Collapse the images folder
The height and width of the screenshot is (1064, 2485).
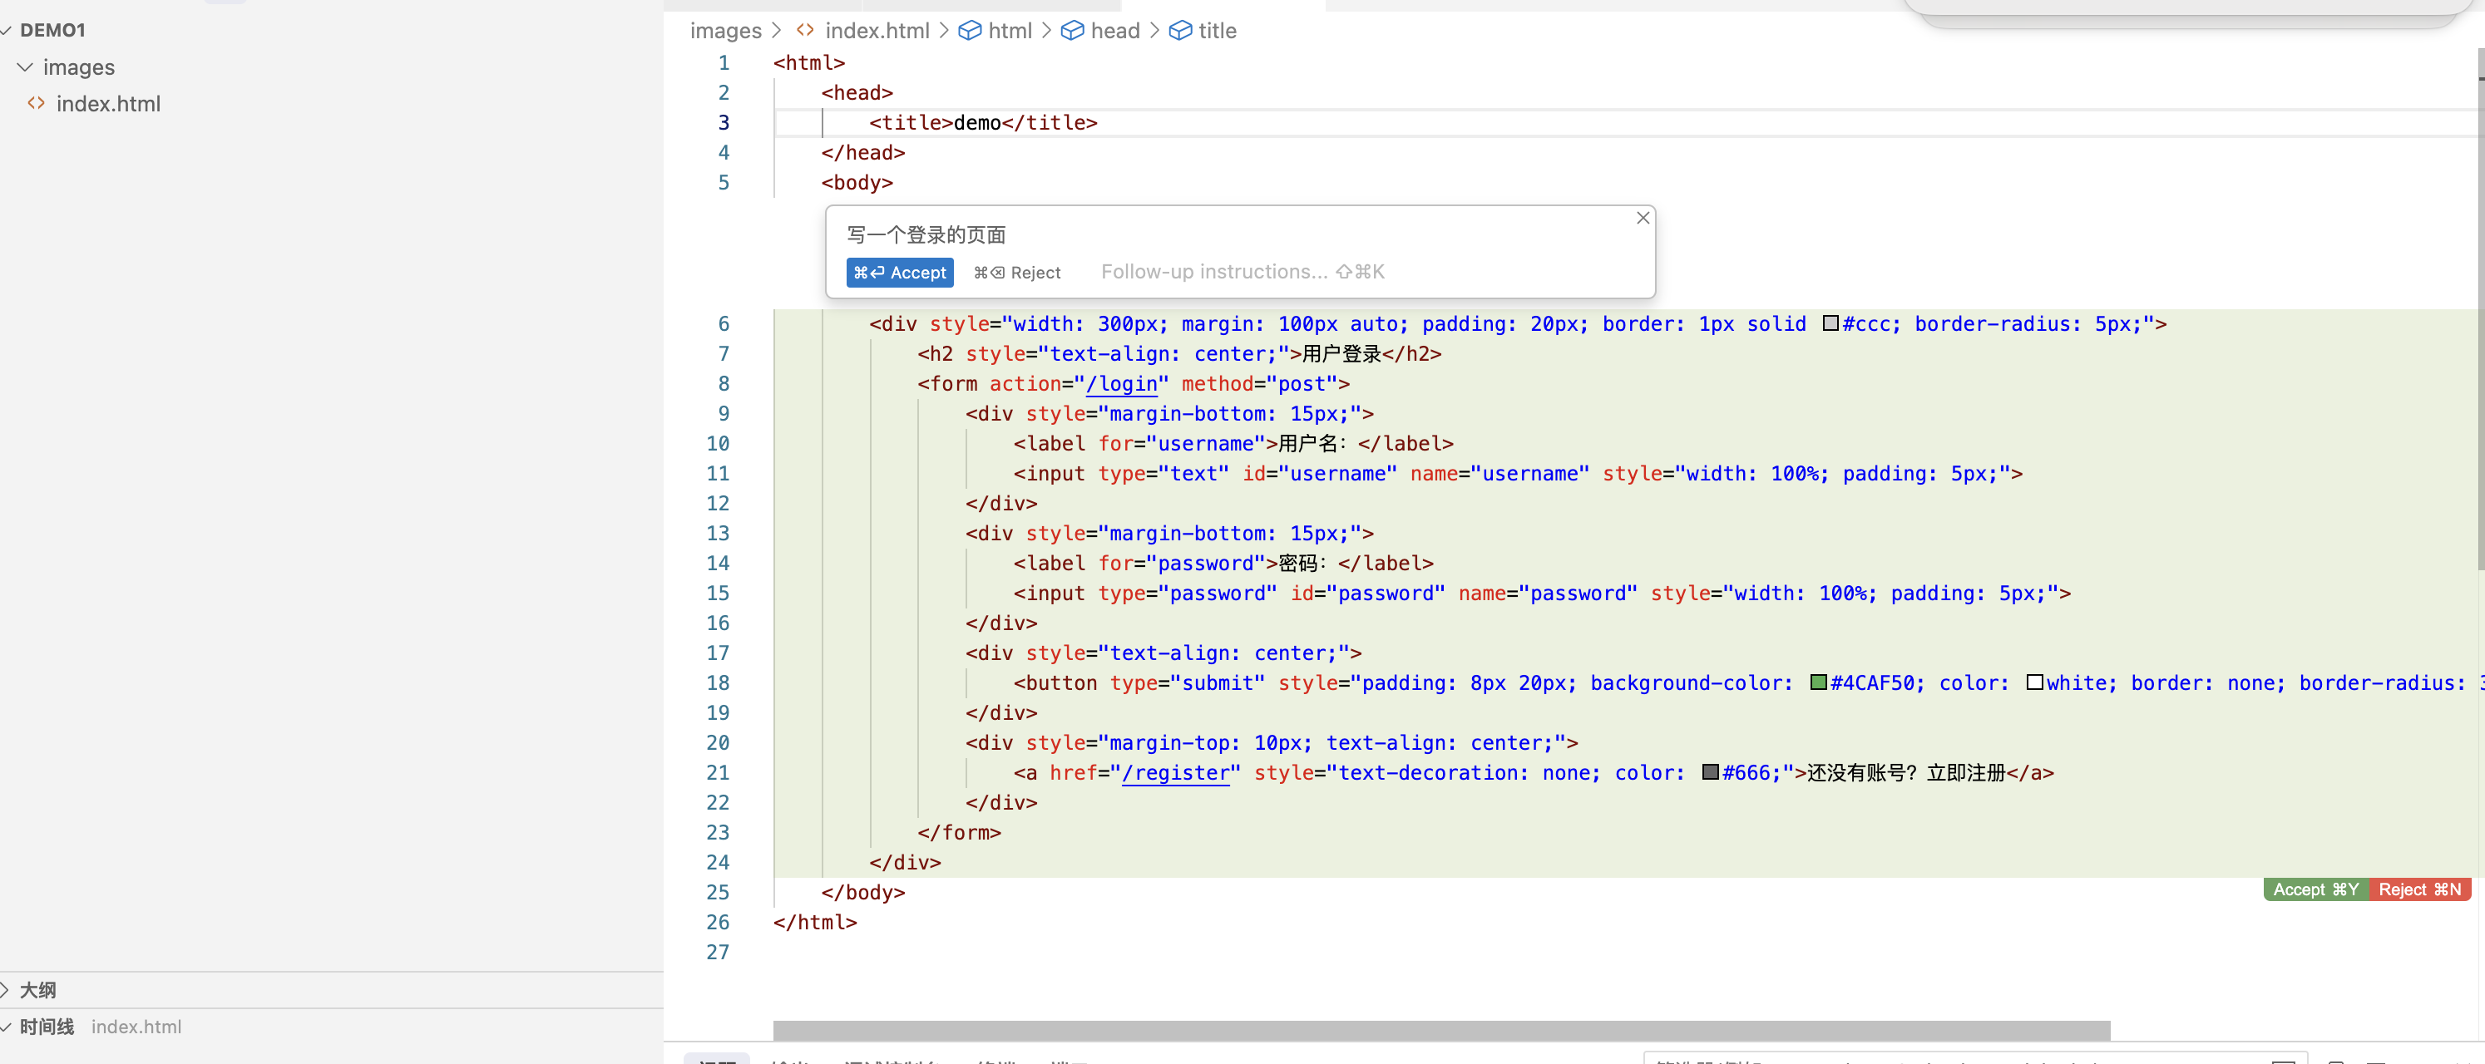(x=23, y=66)
